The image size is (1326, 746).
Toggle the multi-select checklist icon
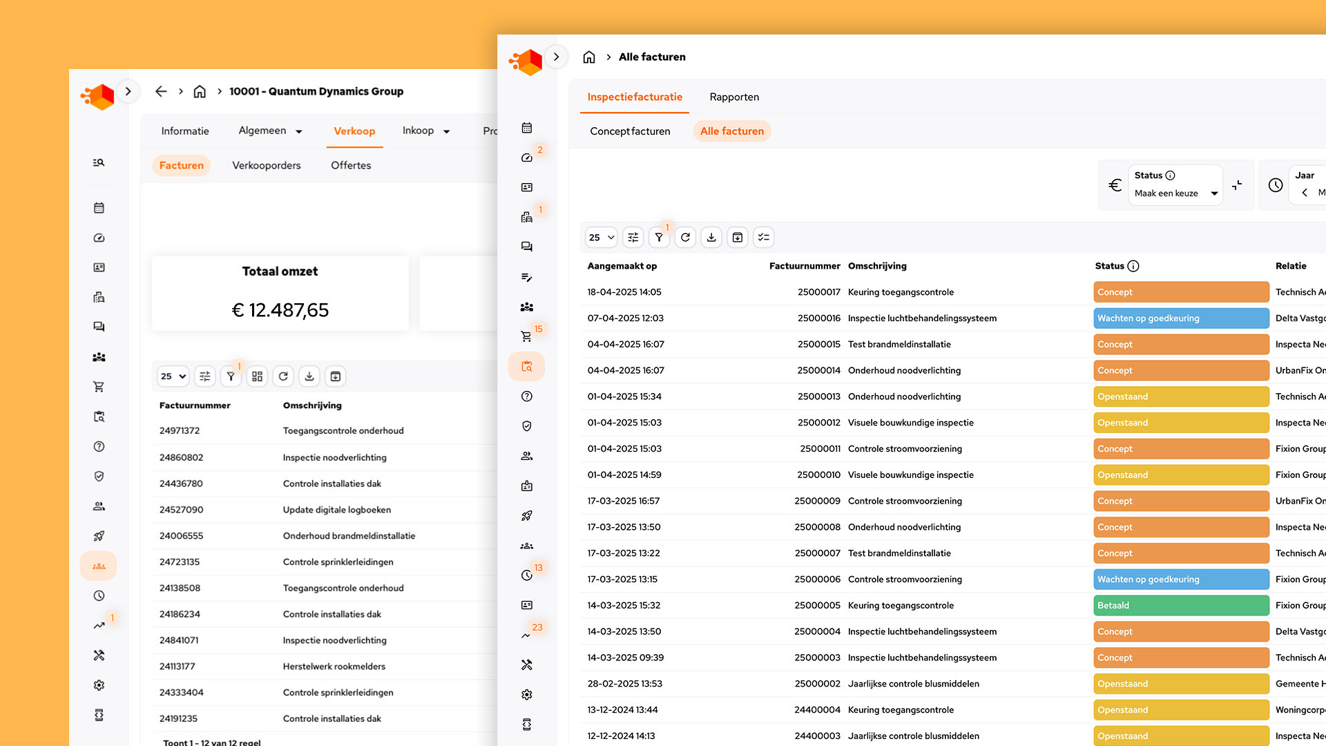click(x=763, y=238)
